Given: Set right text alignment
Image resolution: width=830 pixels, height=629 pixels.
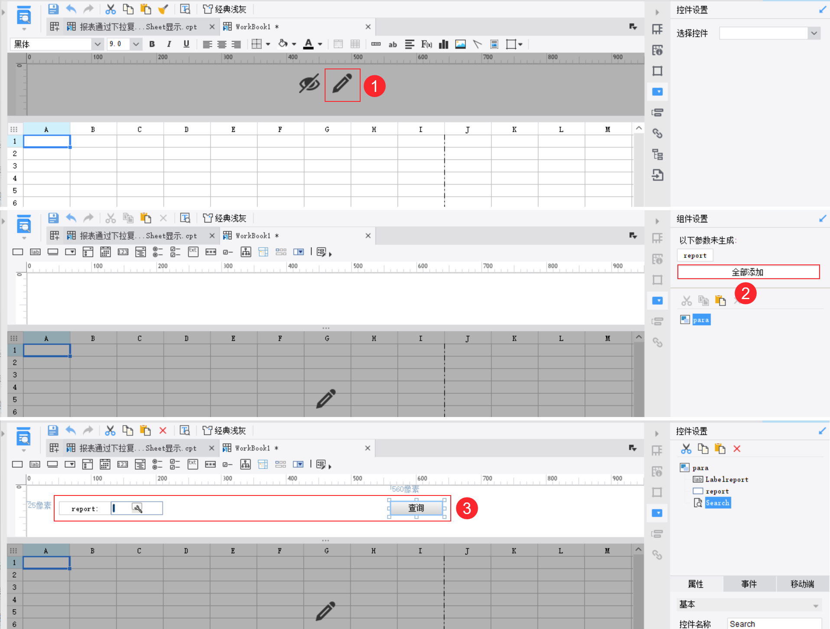Looking at the screenshot, I should point(236,44).
